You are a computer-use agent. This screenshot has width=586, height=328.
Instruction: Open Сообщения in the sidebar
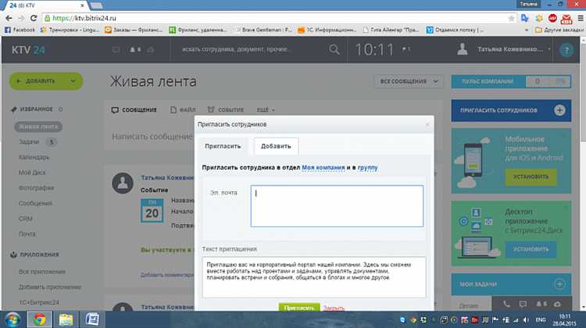click(x=35, y=203)
